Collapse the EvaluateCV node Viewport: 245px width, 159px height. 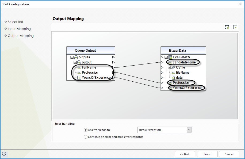point(166,57)
